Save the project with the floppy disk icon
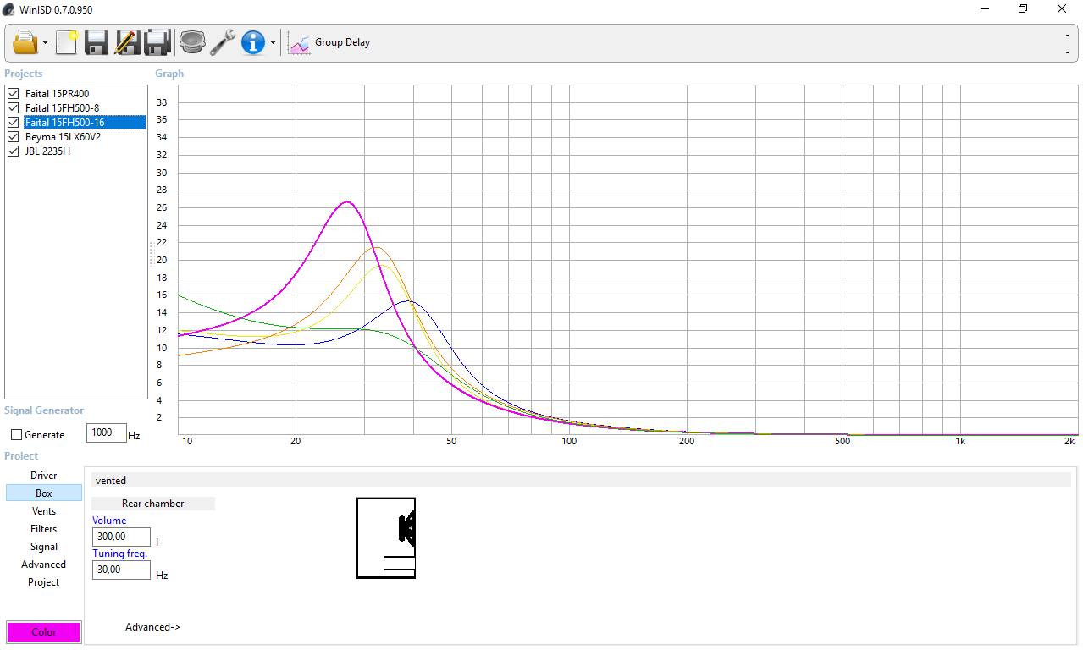This screenshot has width=1083, height=650. pos(97,42)
